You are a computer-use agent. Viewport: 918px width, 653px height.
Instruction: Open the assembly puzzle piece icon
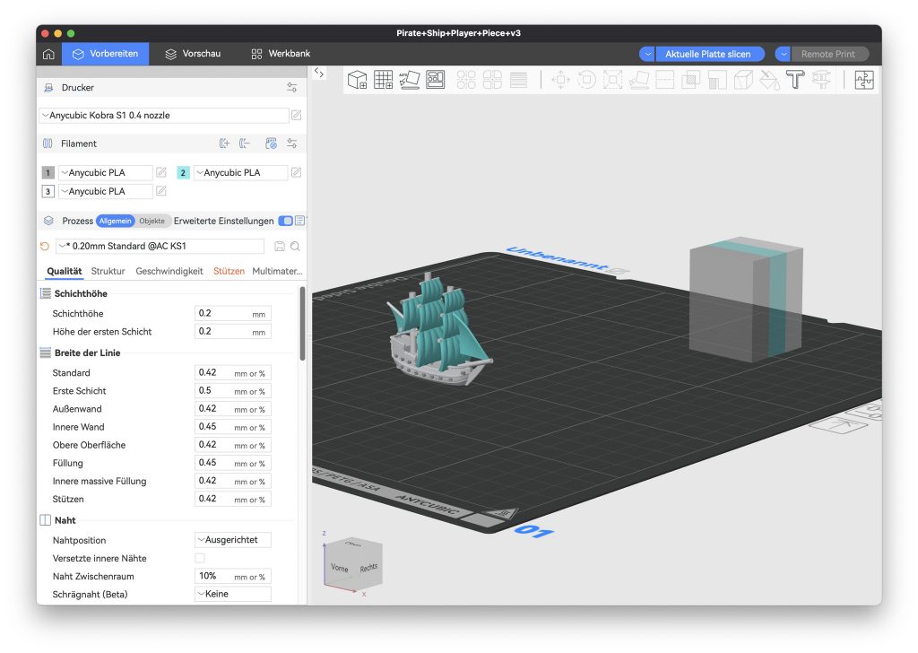(x=863, y=80)
